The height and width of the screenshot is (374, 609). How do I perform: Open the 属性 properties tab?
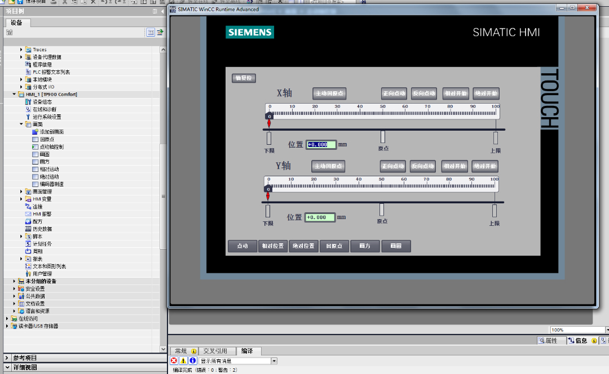[551, 341]
